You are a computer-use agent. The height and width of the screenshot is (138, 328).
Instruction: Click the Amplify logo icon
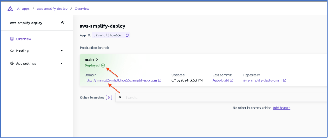coord(10,9)
